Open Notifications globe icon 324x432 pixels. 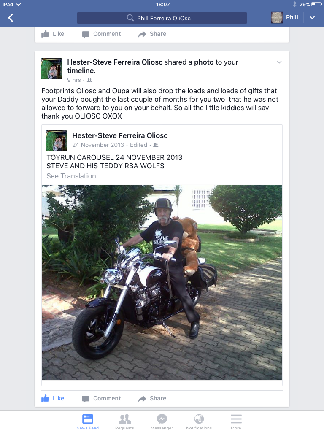pyautogui.click(x=199, y=419)
